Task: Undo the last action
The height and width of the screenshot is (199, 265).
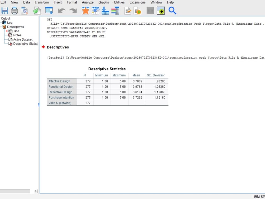Action: pos(61,11)
